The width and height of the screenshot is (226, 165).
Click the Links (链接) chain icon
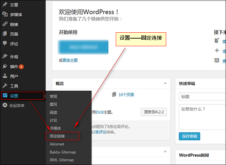5,24
